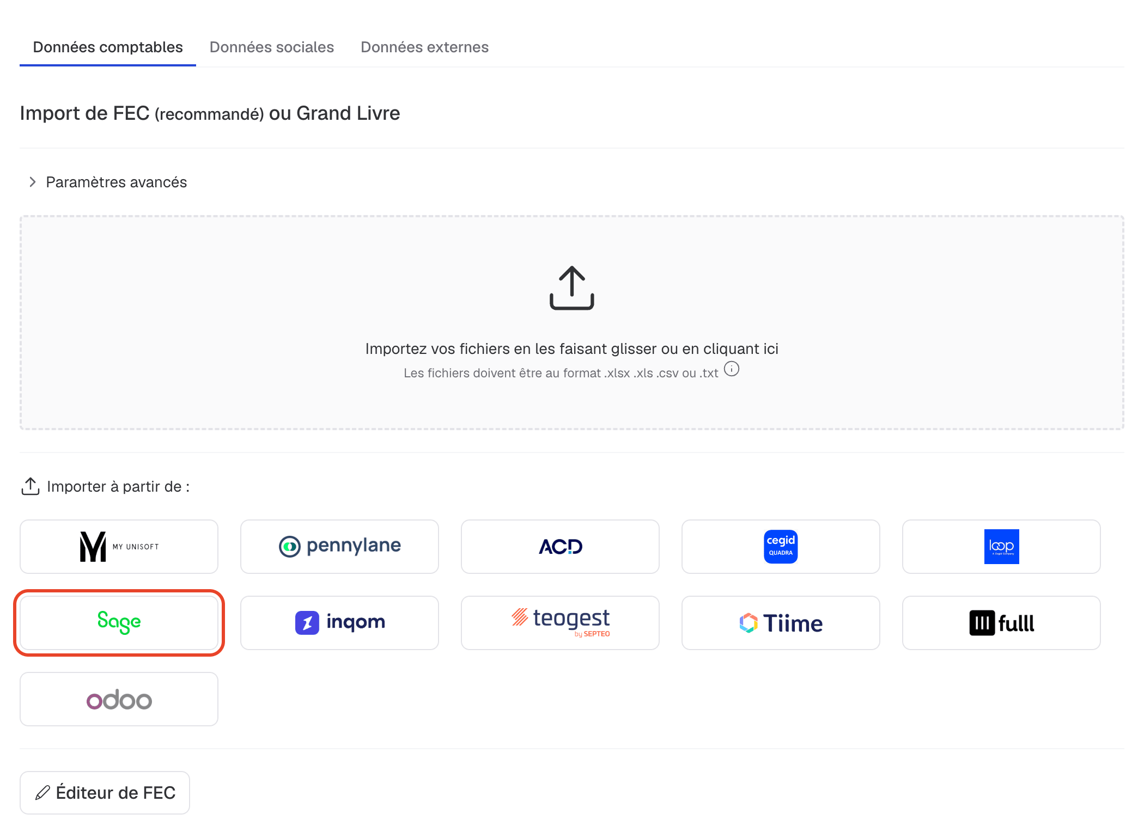Click the 'Importer à partir de :' label
The image size is (1144, 820).
pyautogui.click(x=118, y=486)
